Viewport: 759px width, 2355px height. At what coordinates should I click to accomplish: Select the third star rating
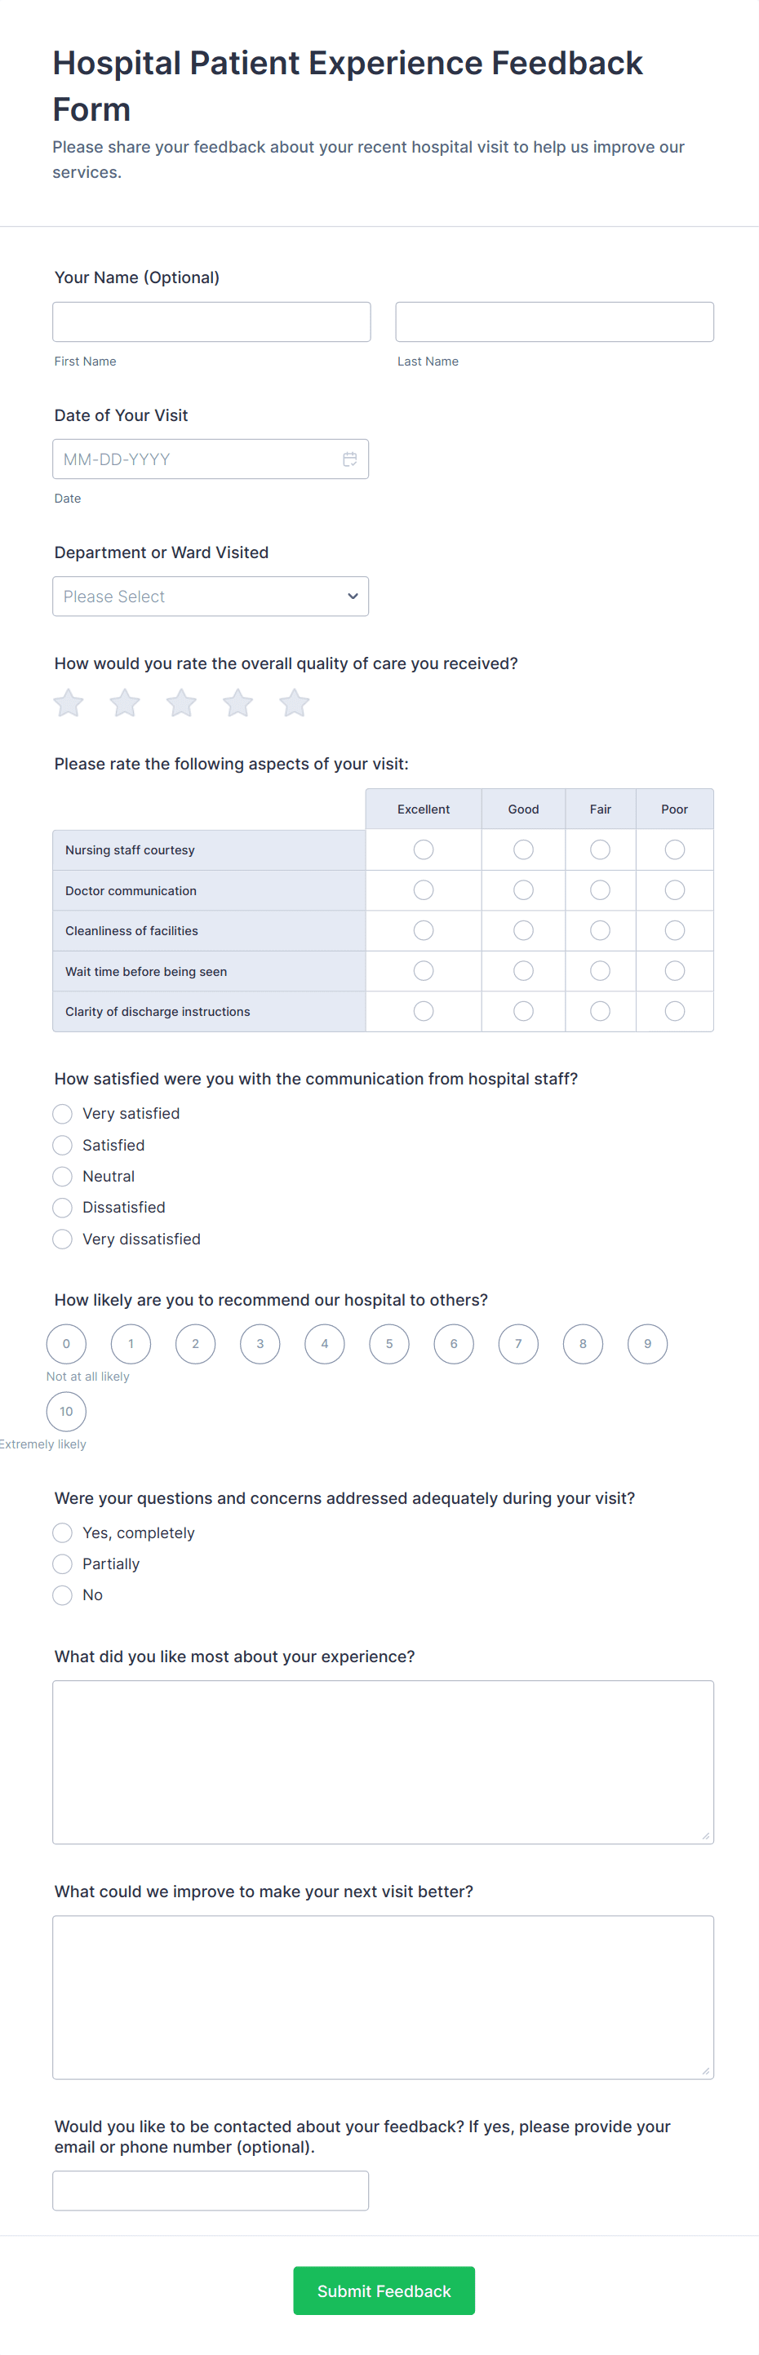[181, 703]
